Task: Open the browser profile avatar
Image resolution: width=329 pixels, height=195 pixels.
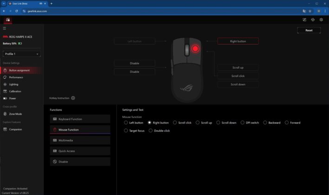Action: tap(319, 11)
